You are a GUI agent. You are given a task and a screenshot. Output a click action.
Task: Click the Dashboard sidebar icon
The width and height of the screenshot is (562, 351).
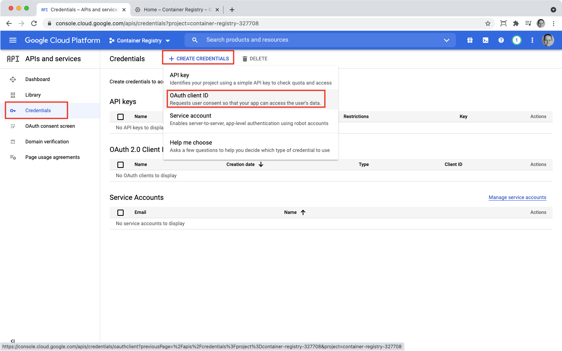pyautogui.click(x=13, y=79)
